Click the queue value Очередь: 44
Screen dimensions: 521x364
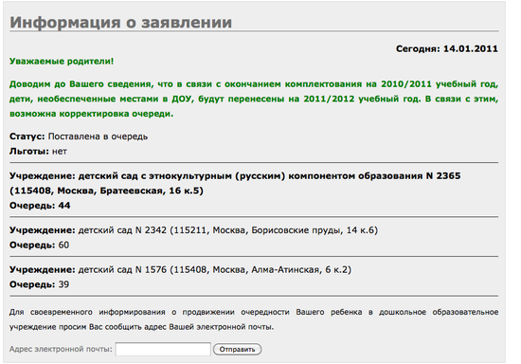pos(40,206)
